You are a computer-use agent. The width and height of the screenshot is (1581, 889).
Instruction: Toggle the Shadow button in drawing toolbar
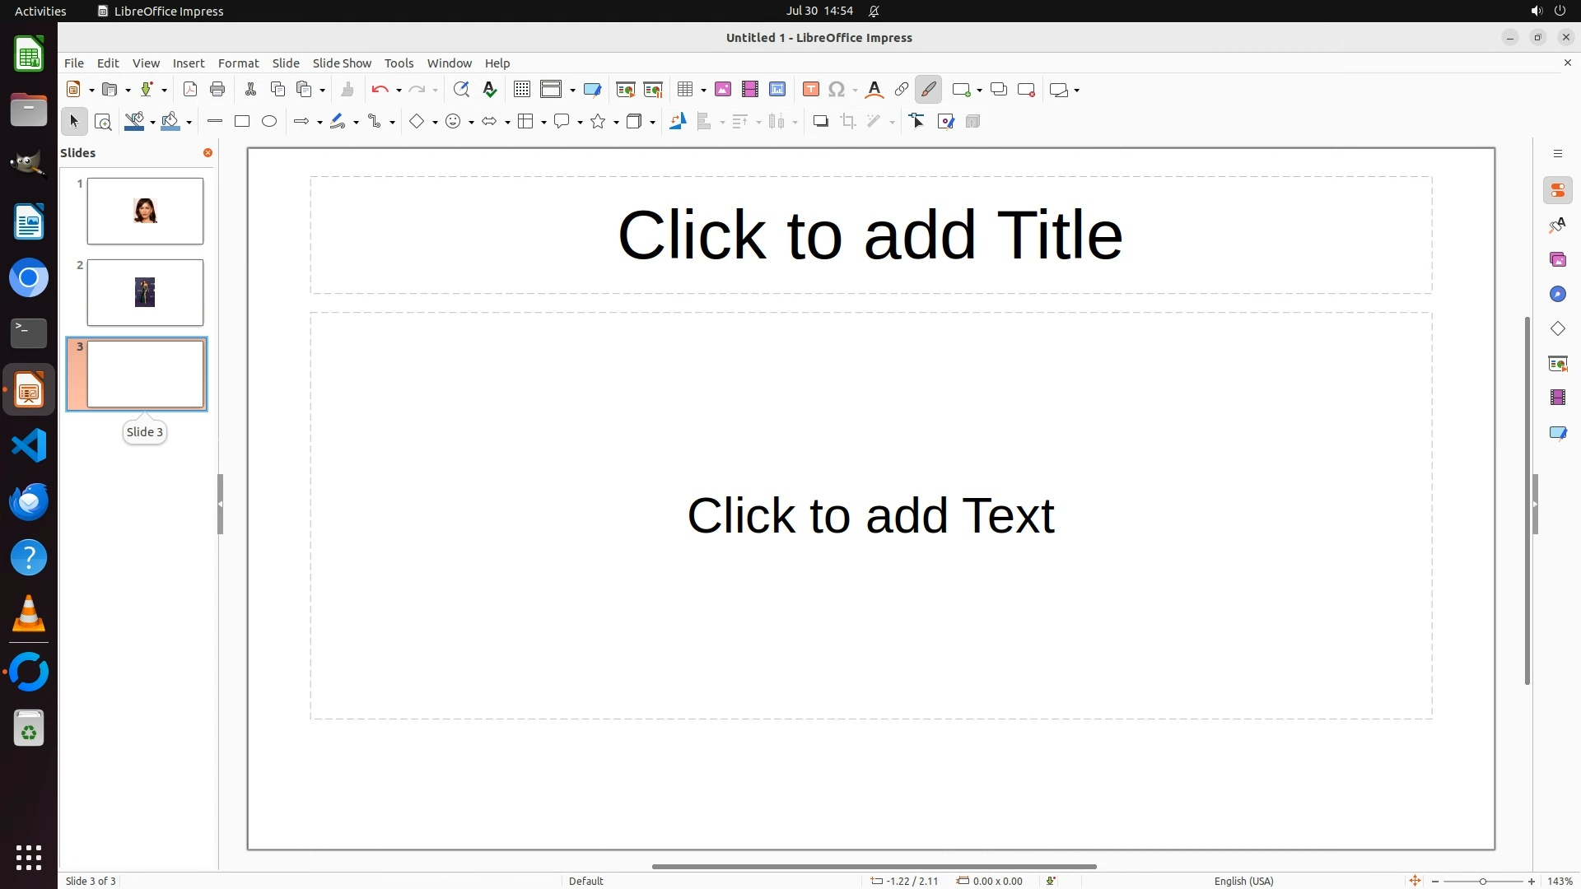tap(820, 122)
